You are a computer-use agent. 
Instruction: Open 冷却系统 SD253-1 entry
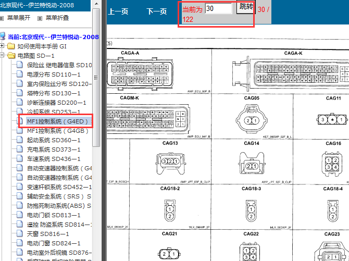click(x=54, y=111)
